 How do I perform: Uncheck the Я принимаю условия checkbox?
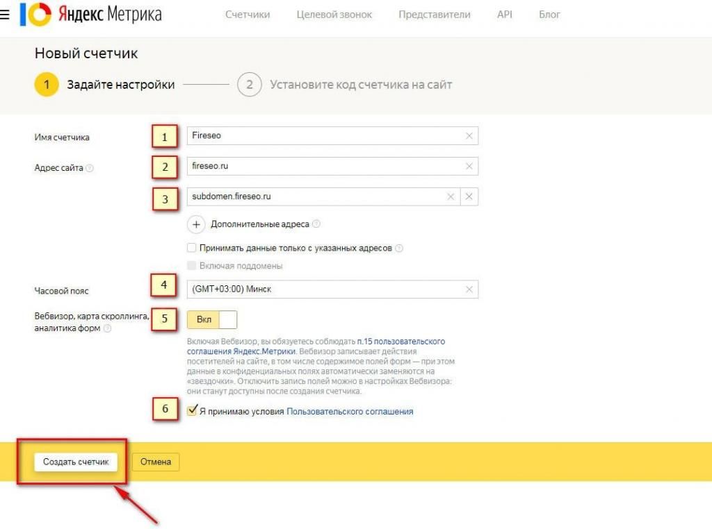coord(192,411)
